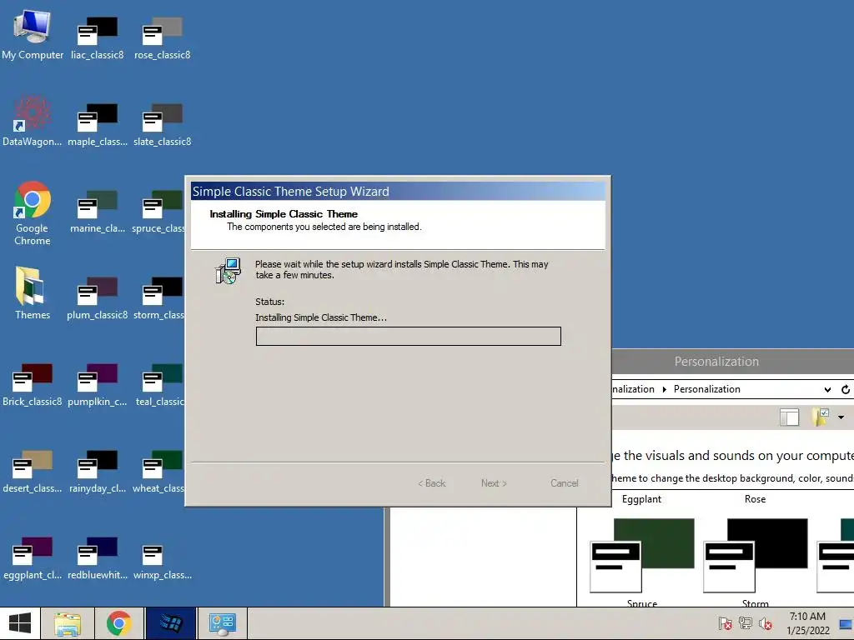Open the DataWagon shortcut icon

pyautogui.click(x=33, y=120)
